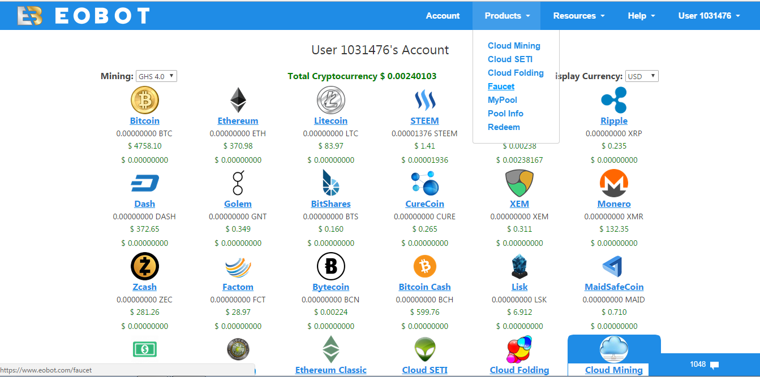Click the BitShares logo icon
The width and height of the screenshot is (760, 377).
click(x=331, y=183)
